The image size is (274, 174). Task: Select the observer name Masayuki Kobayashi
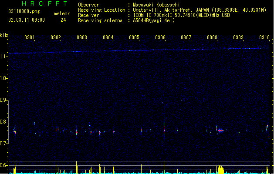[x=156, y=5]
